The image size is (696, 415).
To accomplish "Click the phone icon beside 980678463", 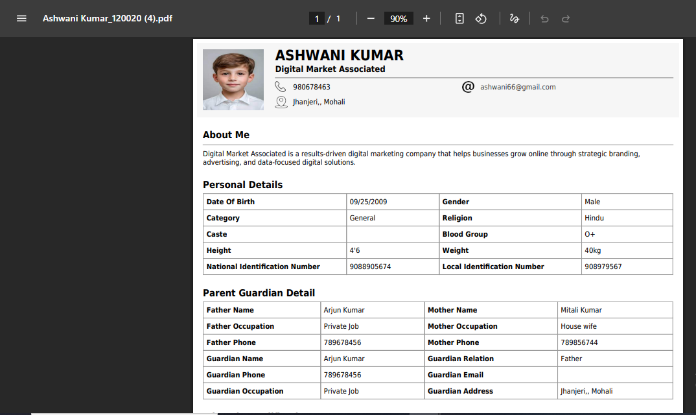I will [x=280, y=87].
